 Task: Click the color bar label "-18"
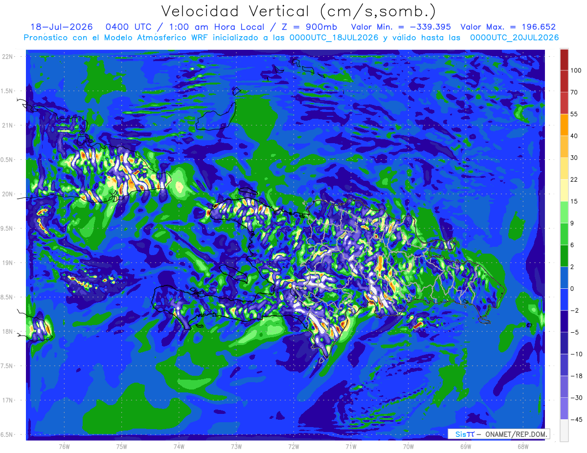[x=576, y=376]
